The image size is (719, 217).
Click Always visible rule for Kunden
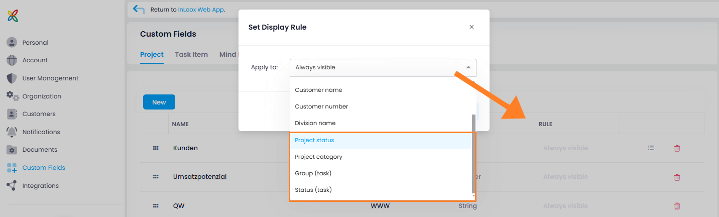coord(565,148)
